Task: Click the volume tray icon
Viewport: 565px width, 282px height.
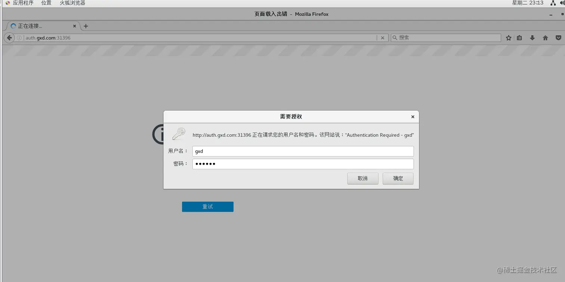Action: click(562, 3)
